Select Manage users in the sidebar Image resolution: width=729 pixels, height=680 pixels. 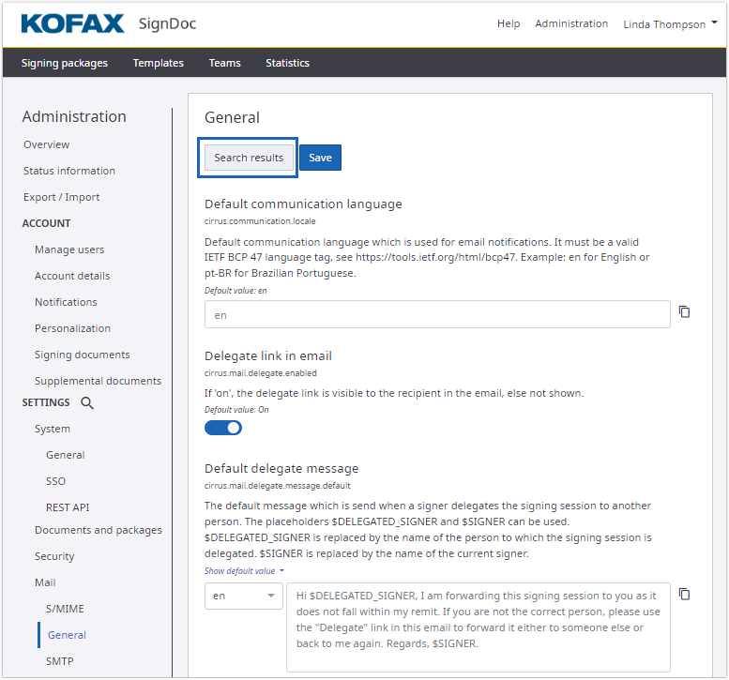point(69,249)
